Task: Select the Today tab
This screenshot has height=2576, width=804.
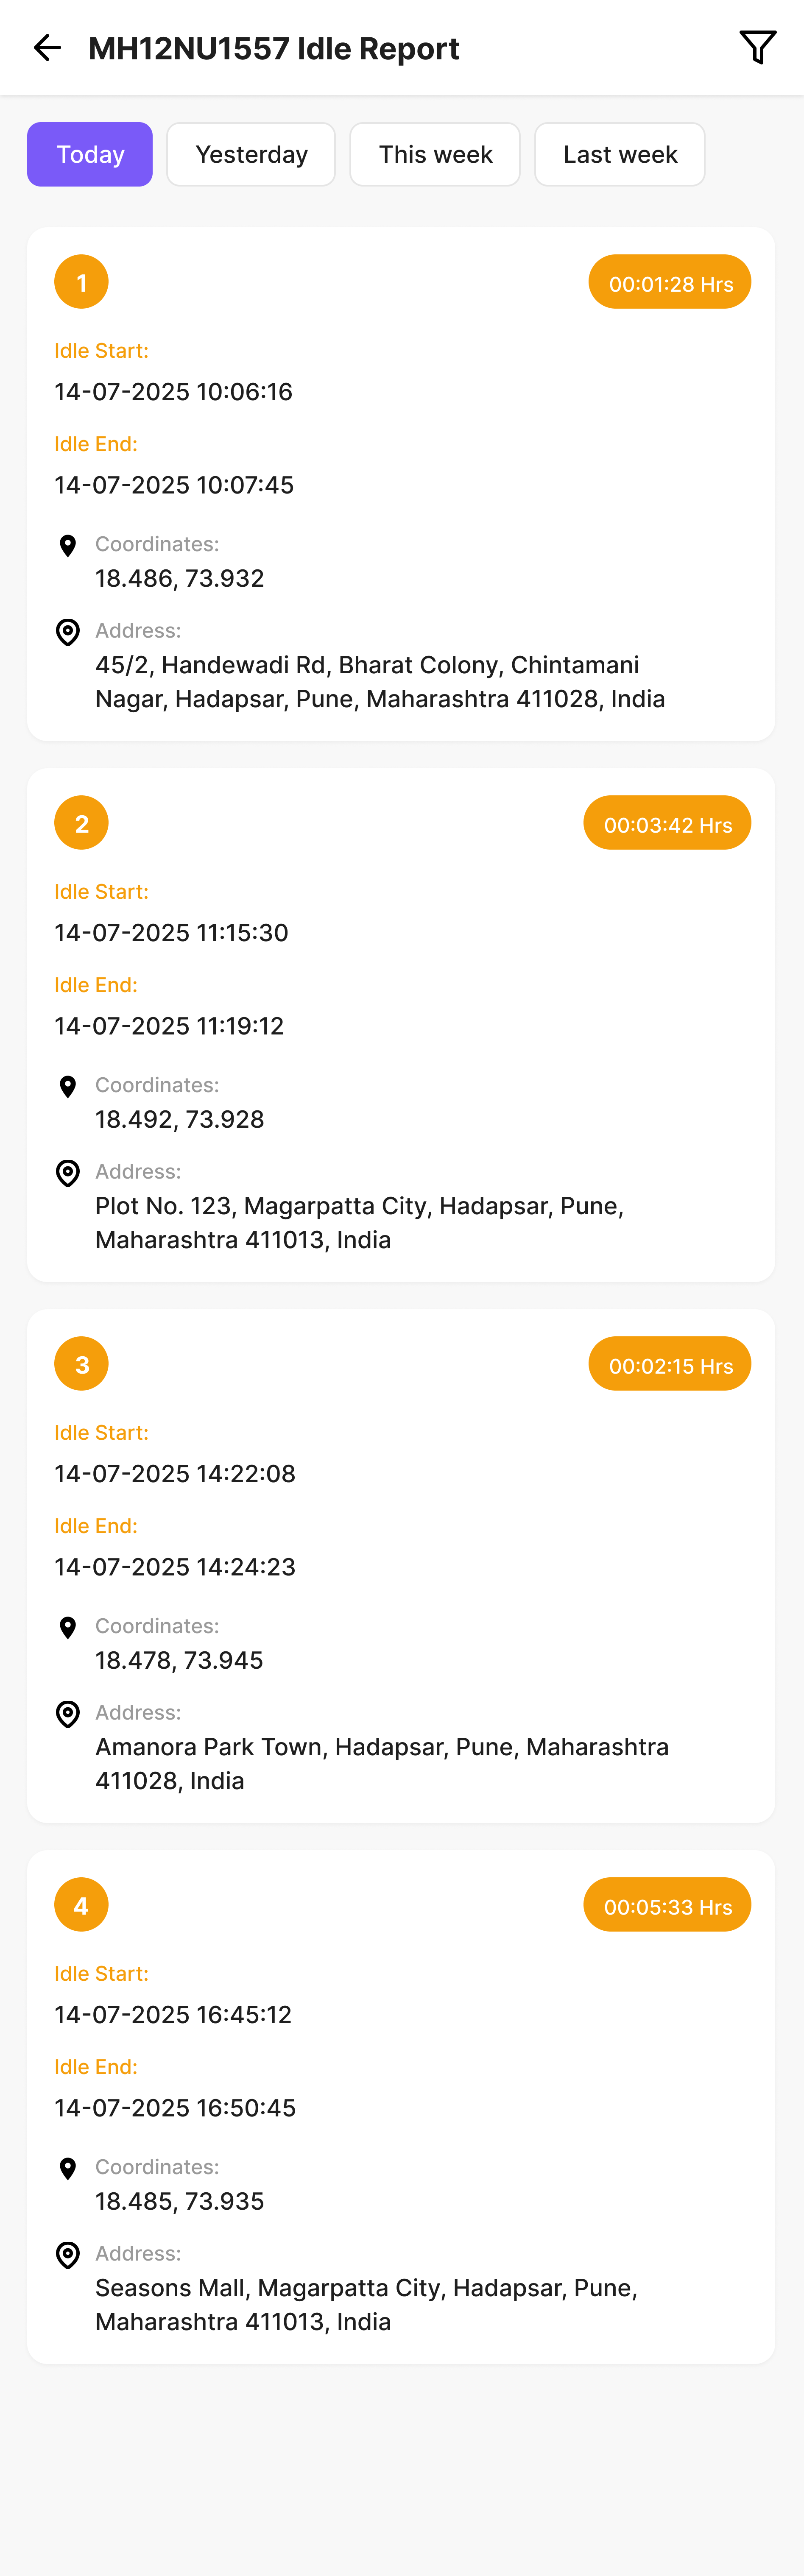Action: 90,154
